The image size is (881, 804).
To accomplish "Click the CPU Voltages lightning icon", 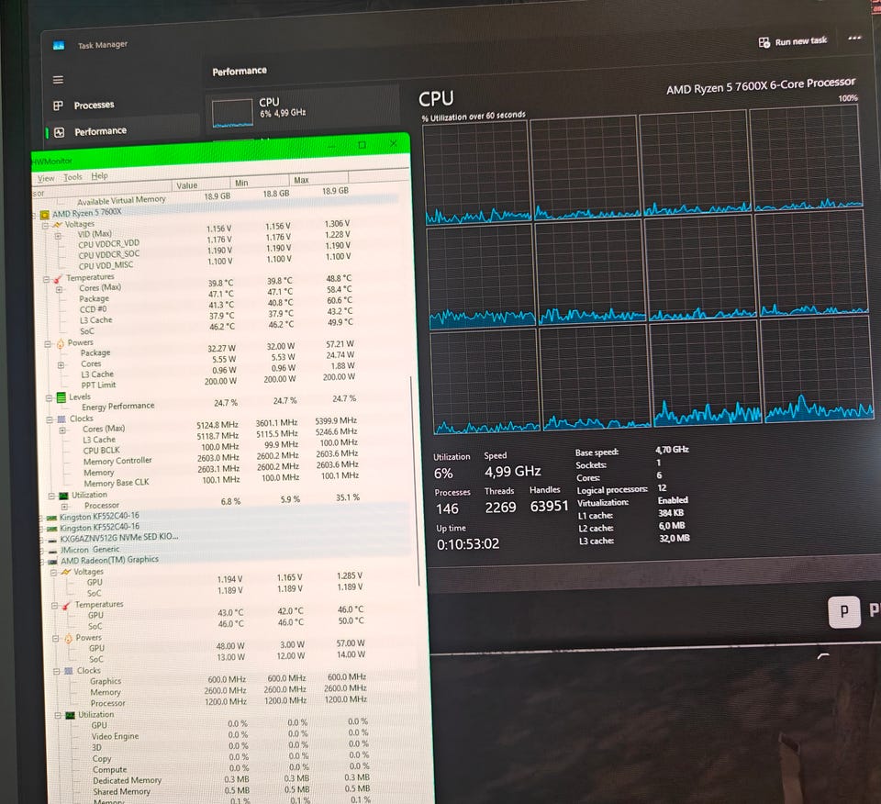I will click(57, 225).
